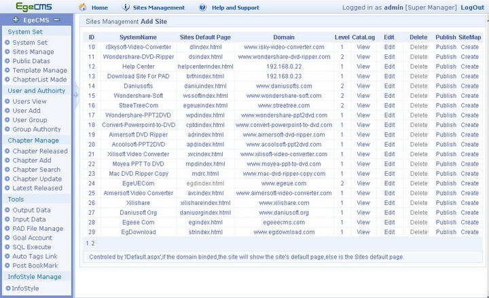489x298 pixels.
Task: Open the Home menu item
Action: 99,7
